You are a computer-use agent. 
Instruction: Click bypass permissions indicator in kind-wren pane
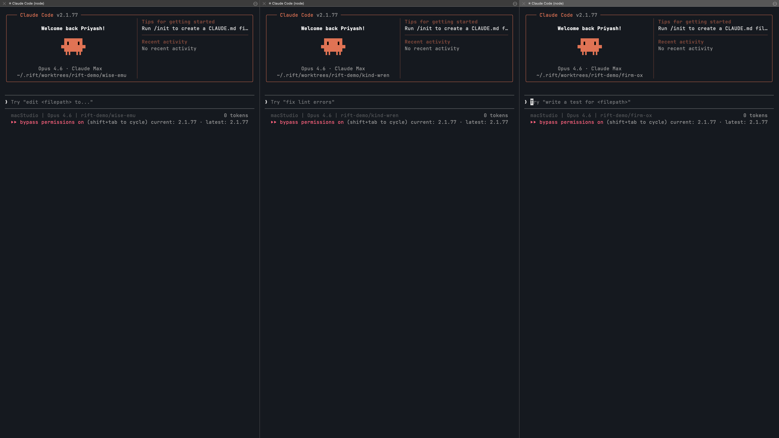(312, 122)
